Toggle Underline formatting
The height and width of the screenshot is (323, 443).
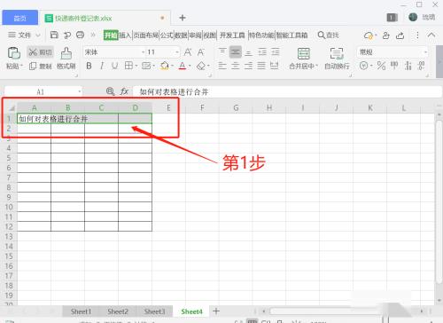tap(115, 66)
